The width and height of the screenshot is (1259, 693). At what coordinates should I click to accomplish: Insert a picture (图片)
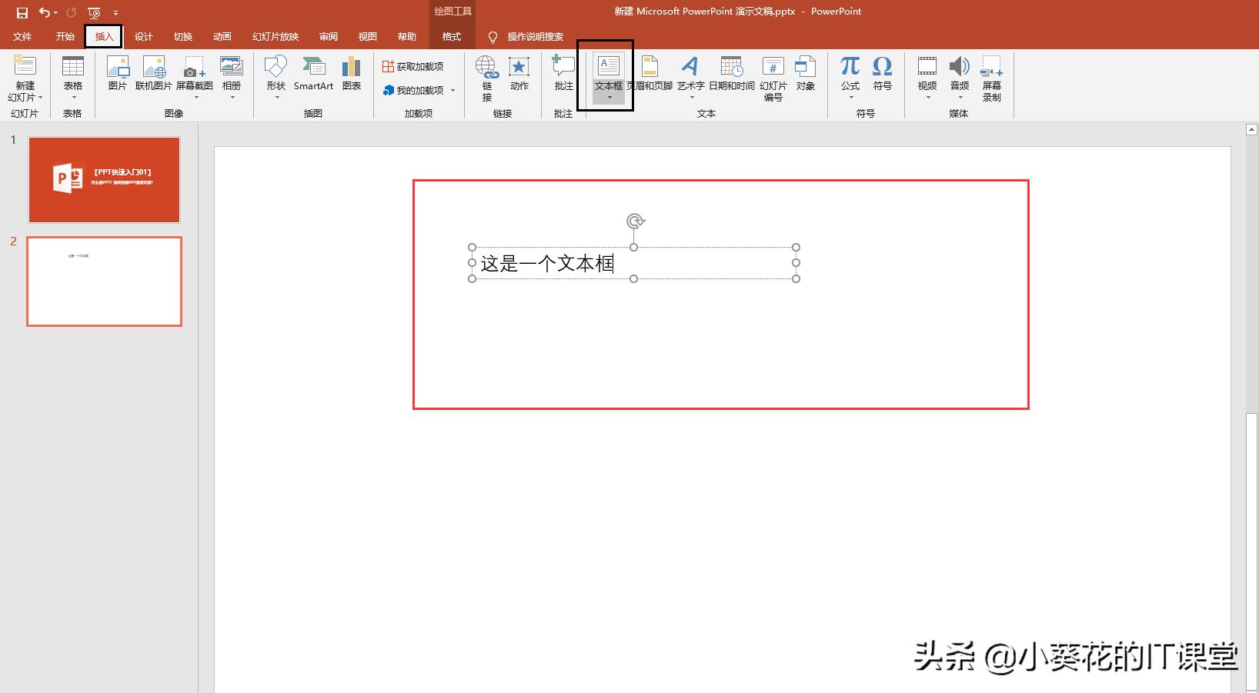[117, 75]
